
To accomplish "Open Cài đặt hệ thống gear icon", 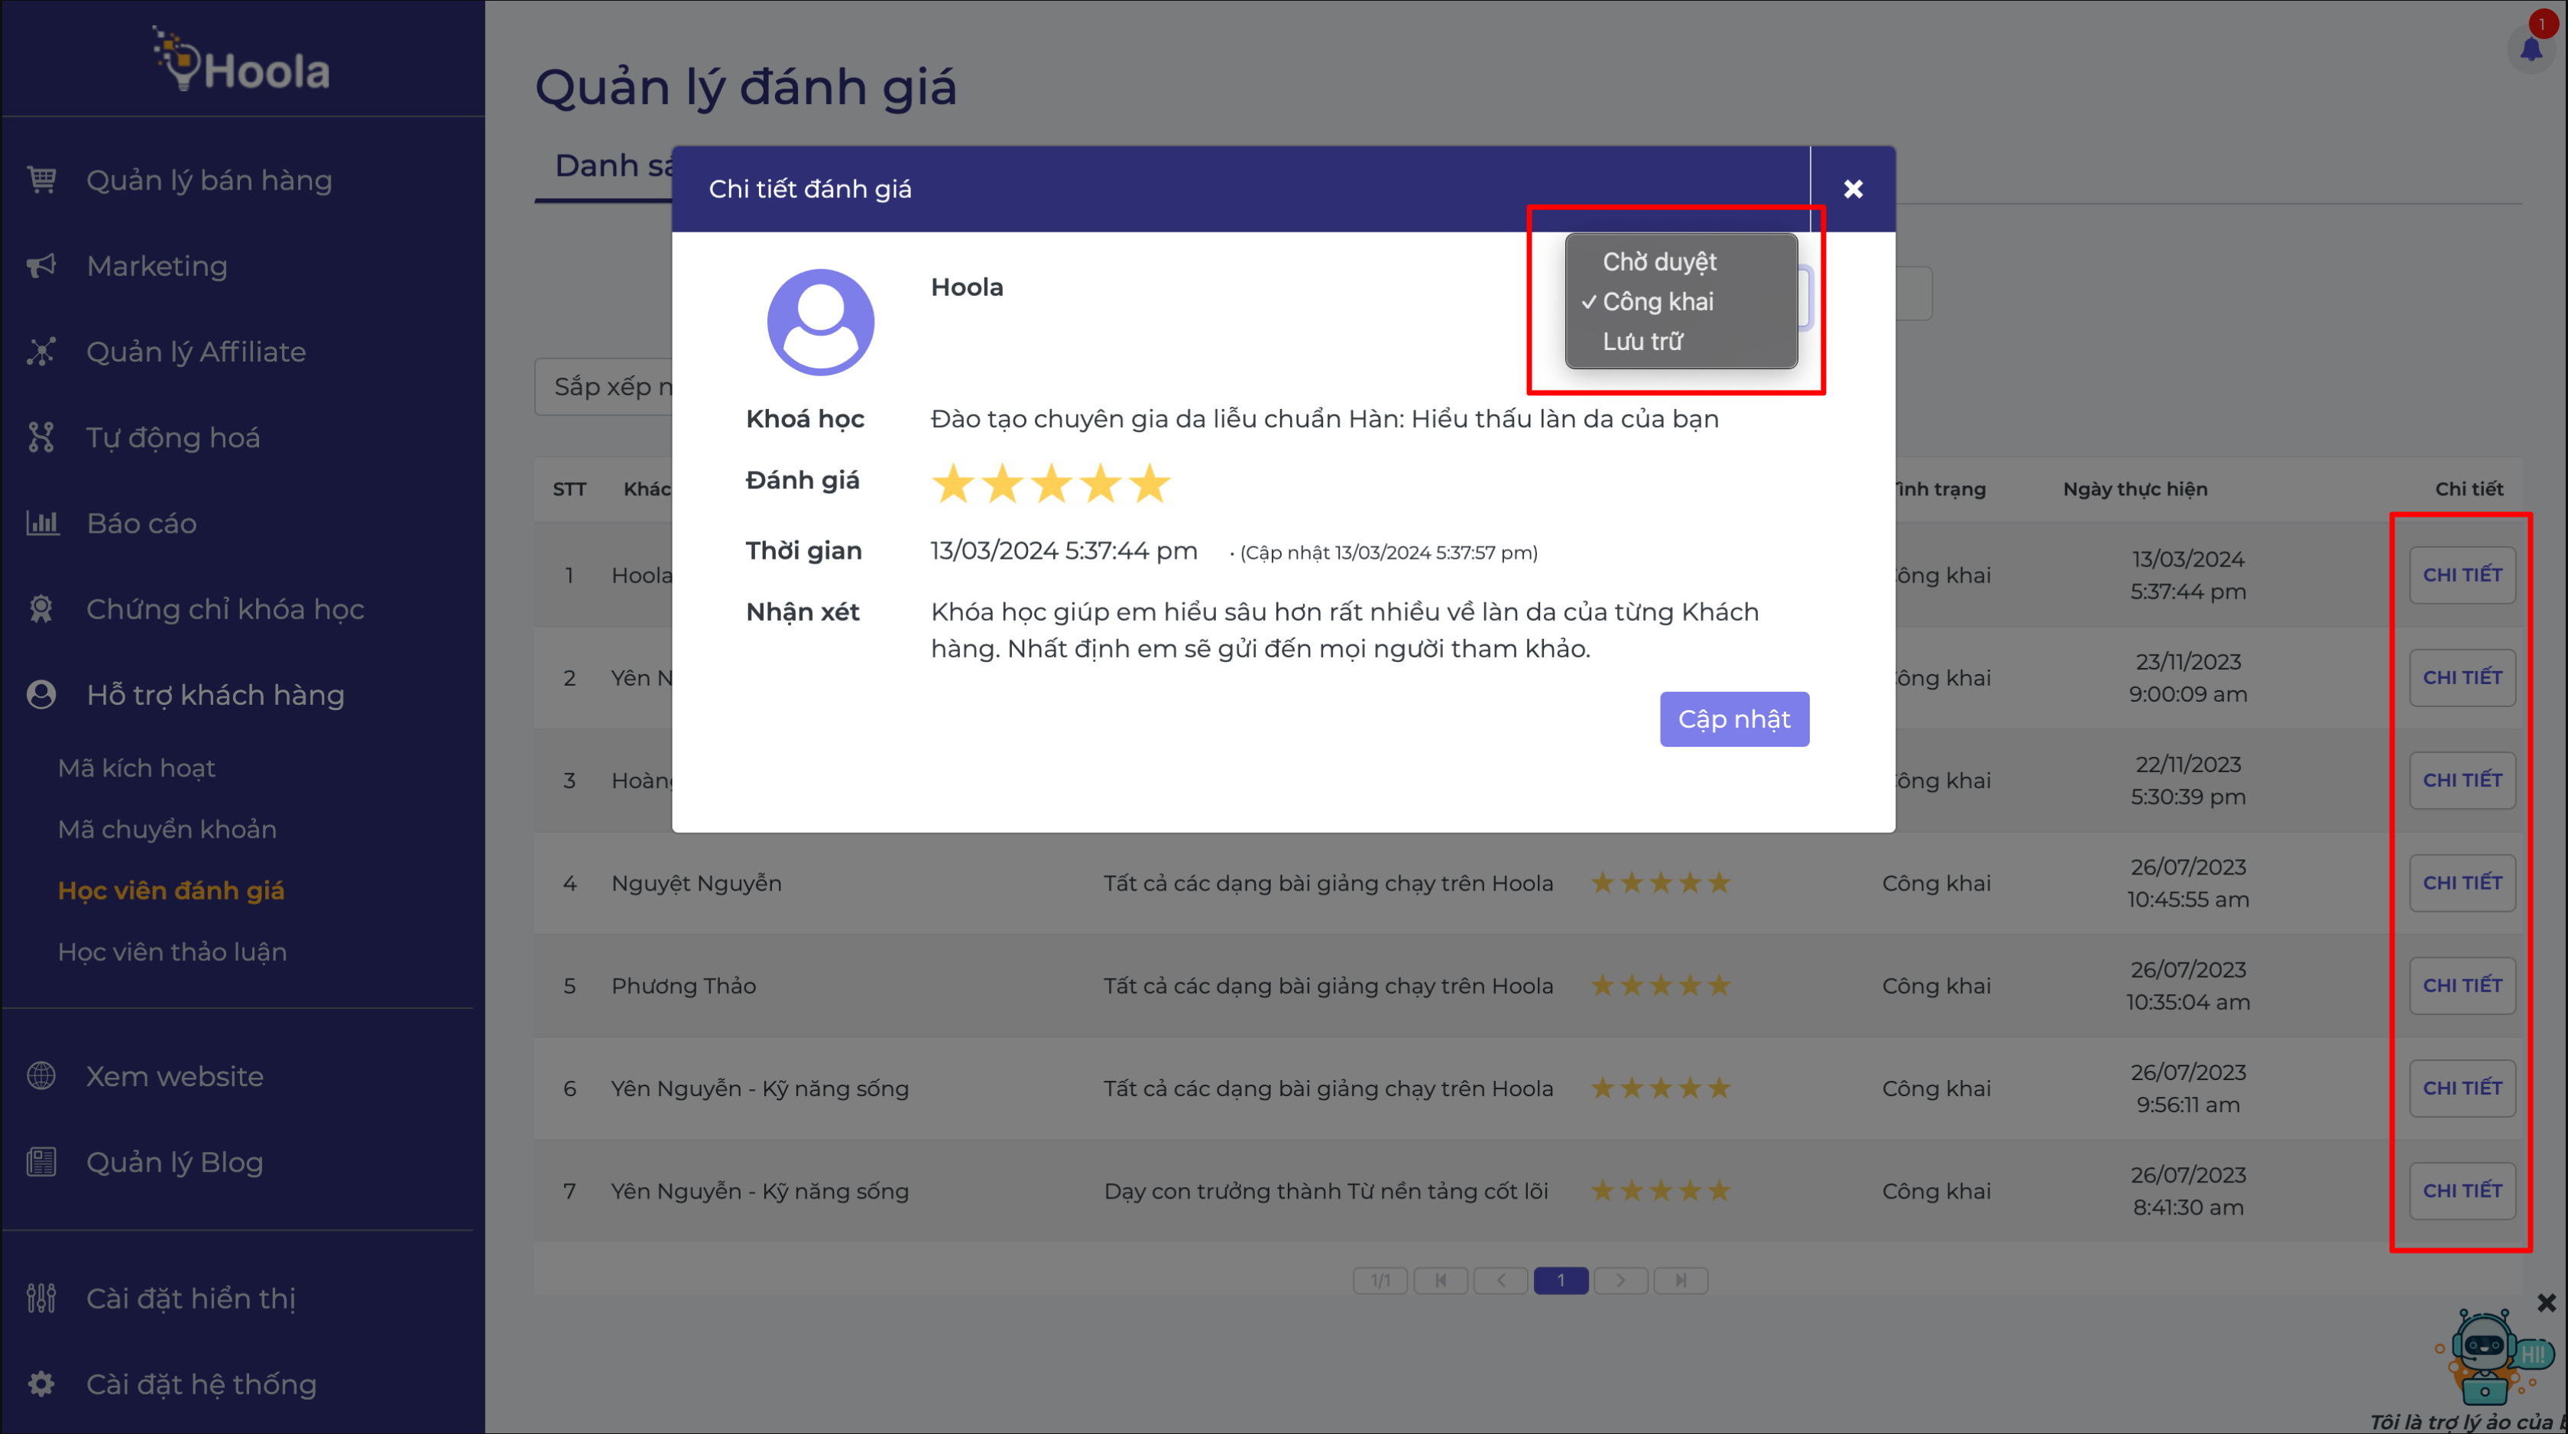I will [x=41, y=1384].
